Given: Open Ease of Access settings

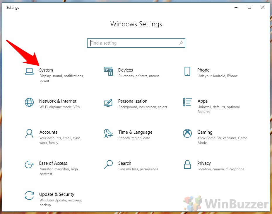Looking at the screenshot, I should pyautogui.click(x=53, y=163).
